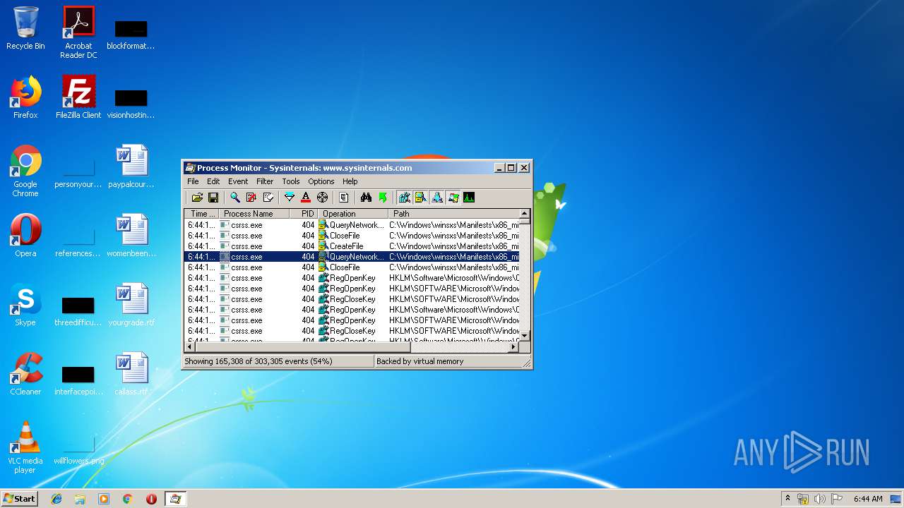
Task: Click the Process Monitor title bar icon
Action: [x=190, y=168]
